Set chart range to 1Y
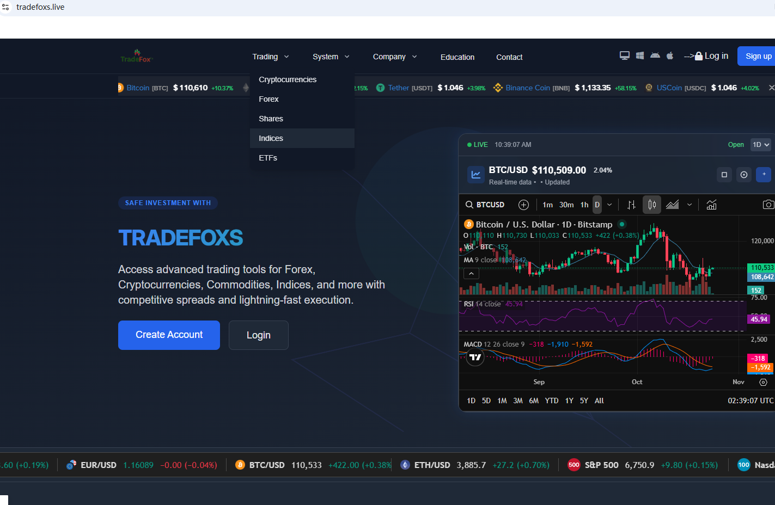Image resolution: width=775 pixels, height=505 pixels. coord(569,401)
